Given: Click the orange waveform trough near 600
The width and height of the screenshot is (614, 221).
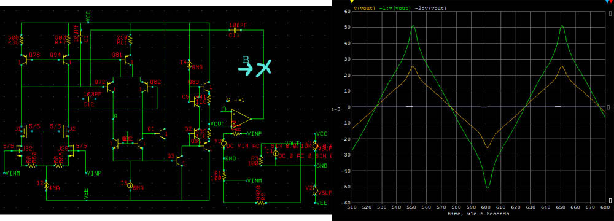Looking at the screenshot, I should (488, 147).
